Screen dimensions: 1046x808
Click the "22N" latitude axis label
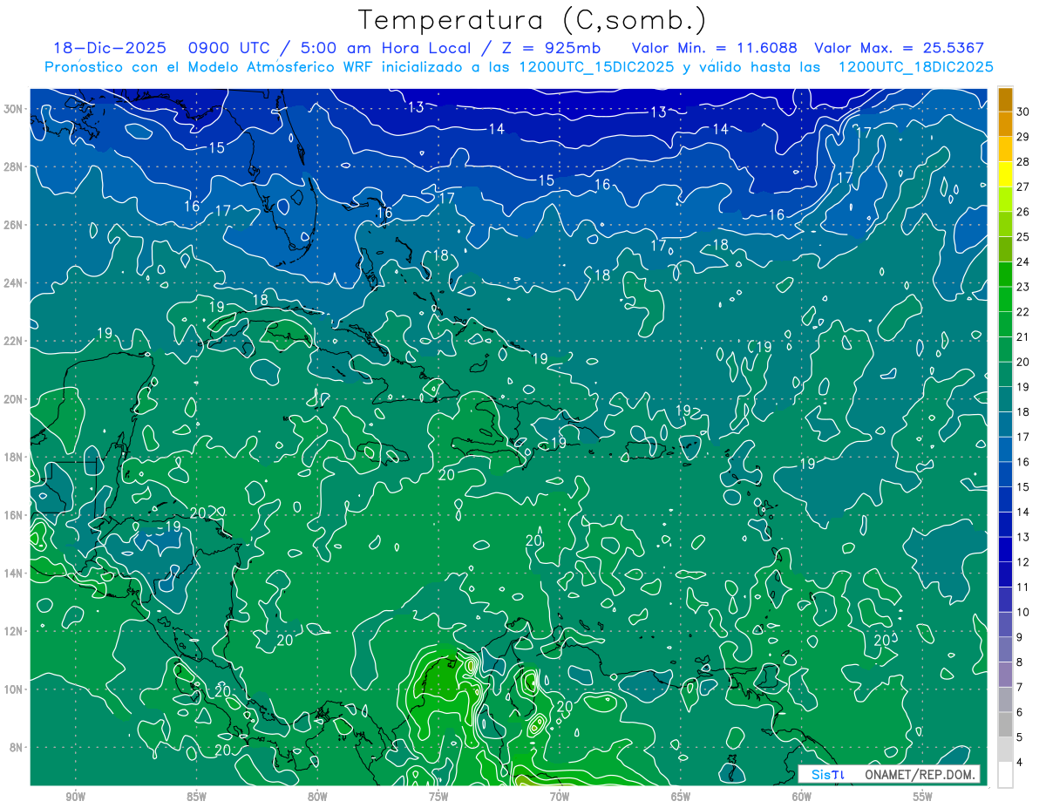(x=13, y=341)
